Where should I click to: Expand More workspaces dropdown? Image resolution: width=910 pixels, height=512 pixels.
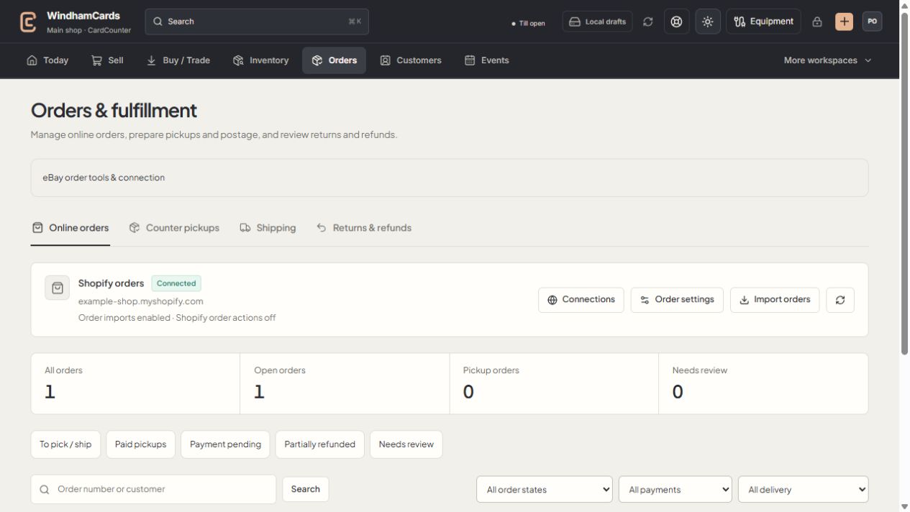tap(828, 60)
